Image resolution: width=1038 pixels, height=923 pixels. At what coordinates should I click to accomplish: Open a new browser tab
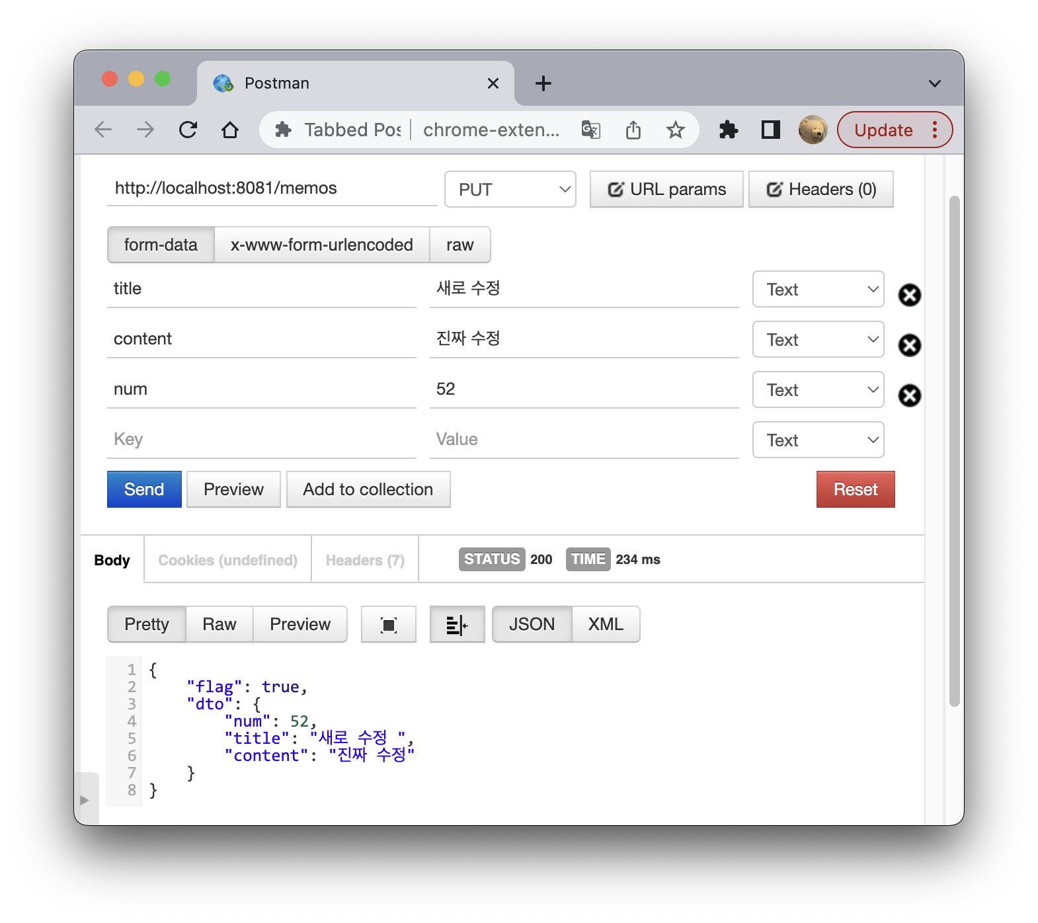[x=543, y=83]
